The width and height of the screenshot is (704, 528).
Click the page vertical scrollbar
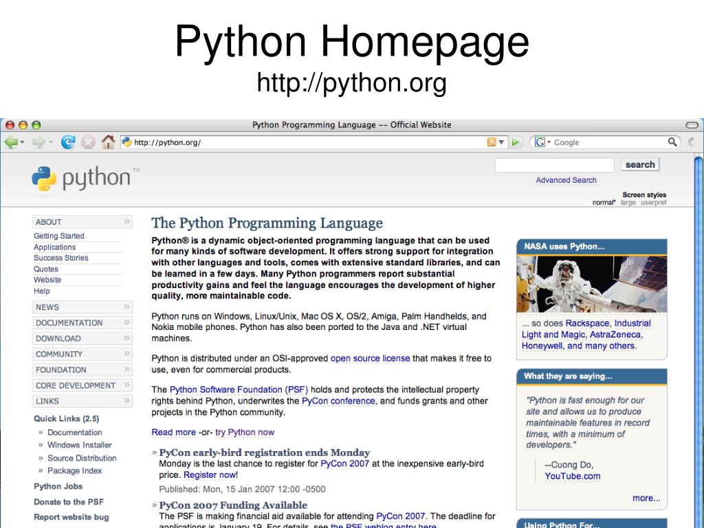click(x=698, y=341)
